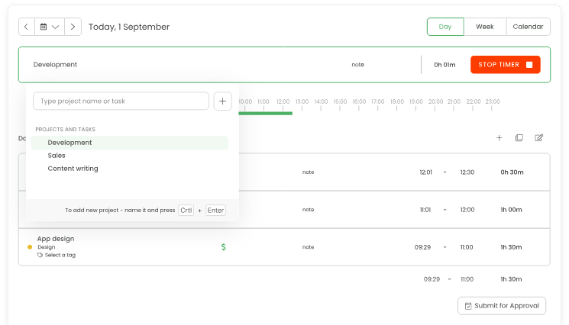Open the calendar date picker dropdown

[x=50, y=27]
